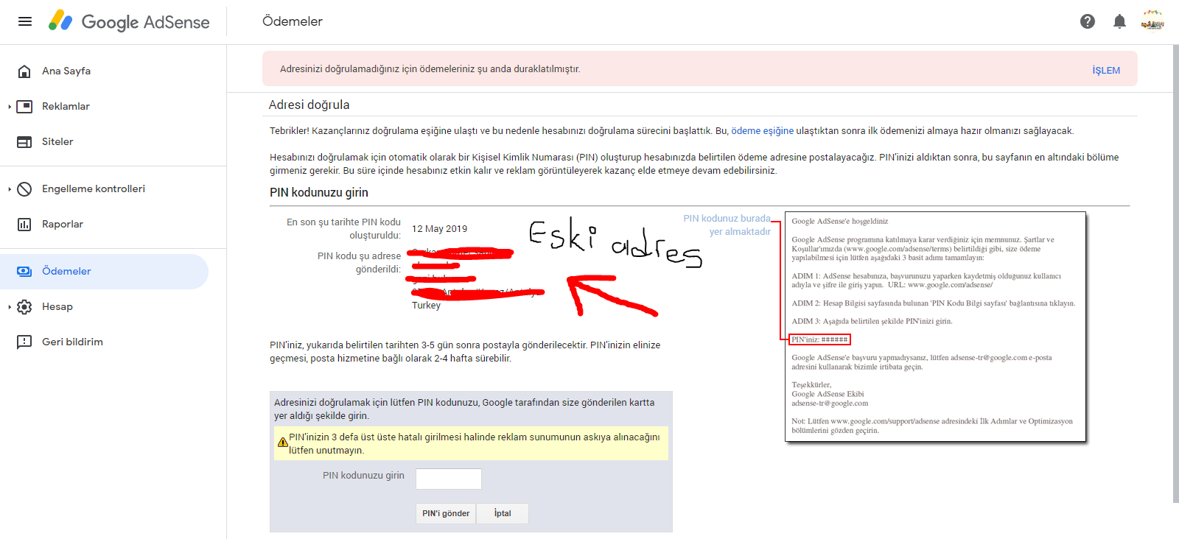This screenshot has width=1179, height=539.
Task: Follow the 'ödeme eşiğine' link
Action: pos(762,131)
